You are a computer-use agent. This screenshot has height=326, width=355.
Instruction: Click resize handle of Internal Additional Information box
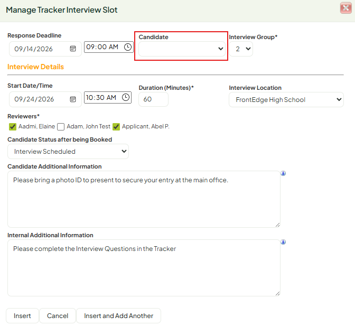[277, 293]
